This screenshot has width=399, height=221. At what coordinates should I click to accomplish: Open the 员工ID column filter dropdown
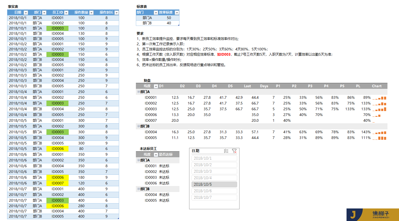[66, 13]
